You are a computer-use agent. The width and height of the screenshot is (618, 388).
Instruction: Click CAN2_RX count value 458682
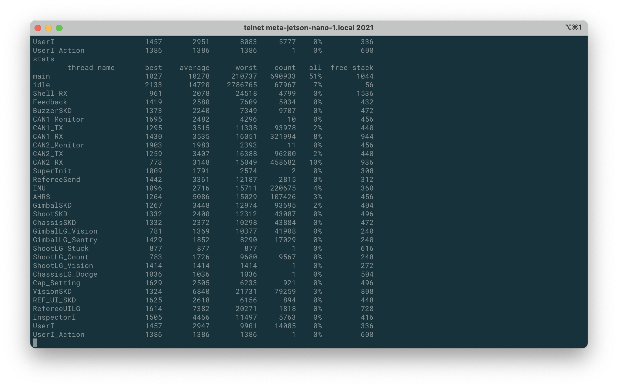pos(283,162)
